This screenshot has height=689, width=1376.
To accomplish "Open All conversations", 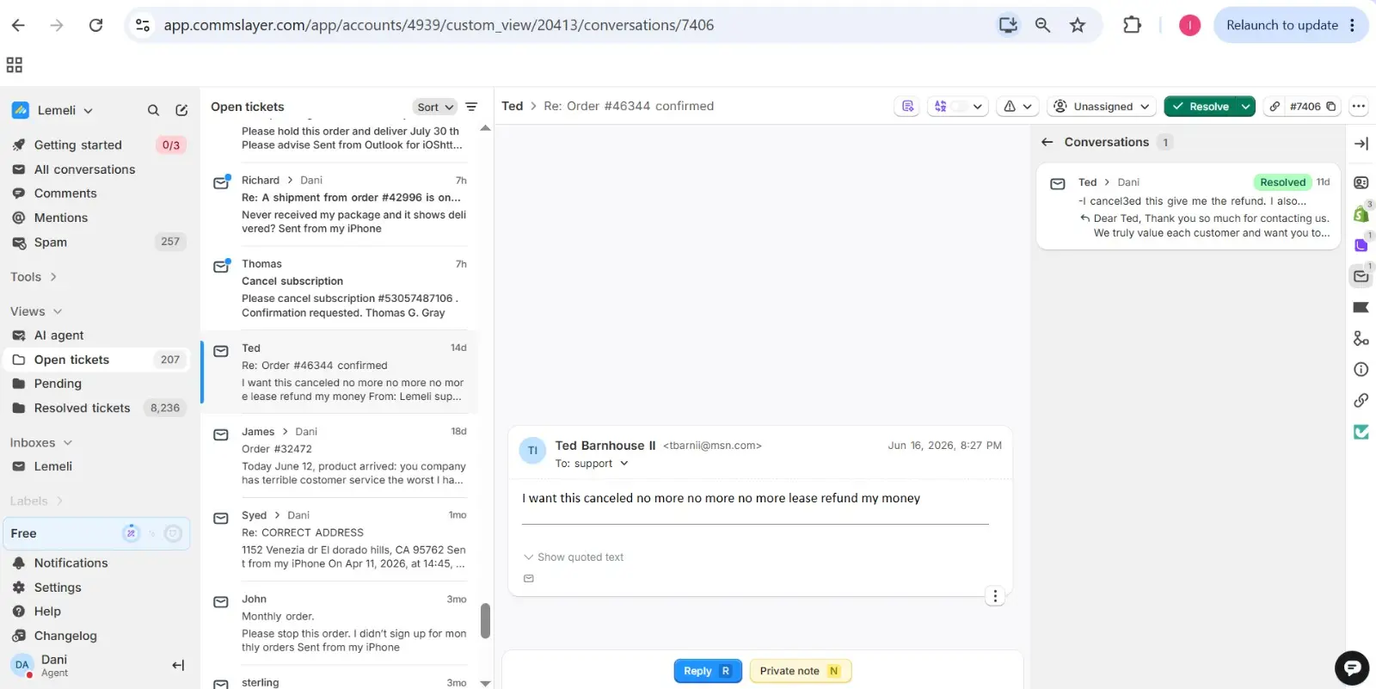I will [97, 169].
